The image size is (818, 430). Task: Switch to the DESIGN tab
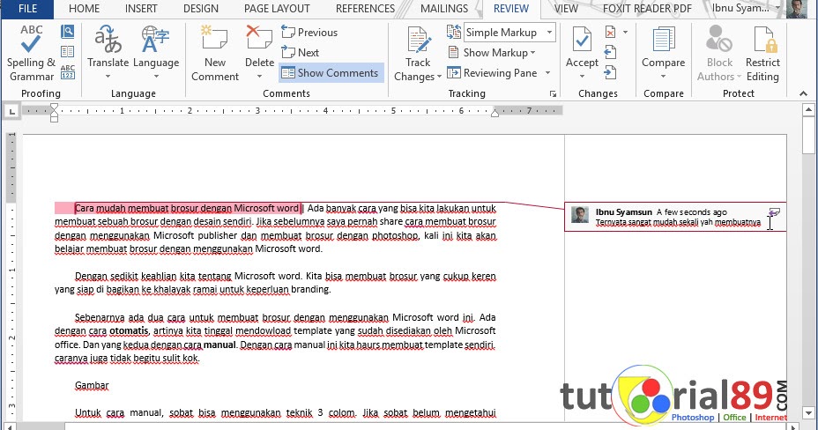(x=201, y=9)
